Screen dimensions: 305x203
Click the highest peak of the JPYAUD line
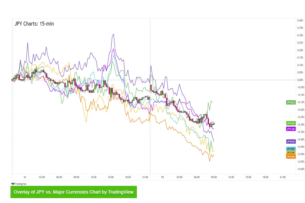pos(113,34)
